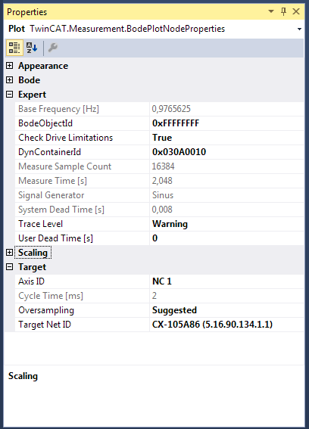Open the window position dropdown arrow in title bar

point(271,11)
